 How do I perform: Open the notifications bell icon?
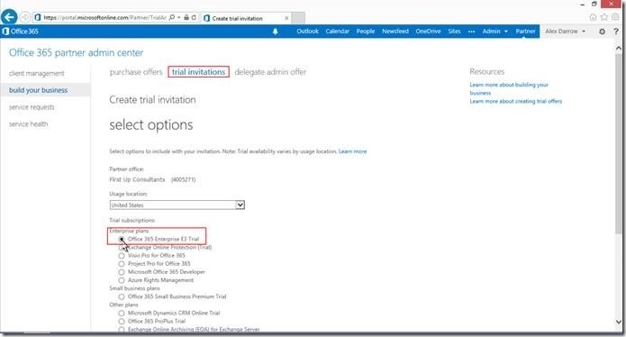point(275,32)
